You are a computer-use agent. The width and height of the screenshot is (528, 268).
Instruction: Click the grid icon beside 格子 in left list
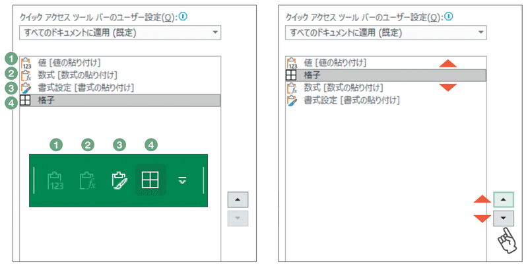pyautogui.click(x=25, y=100)
